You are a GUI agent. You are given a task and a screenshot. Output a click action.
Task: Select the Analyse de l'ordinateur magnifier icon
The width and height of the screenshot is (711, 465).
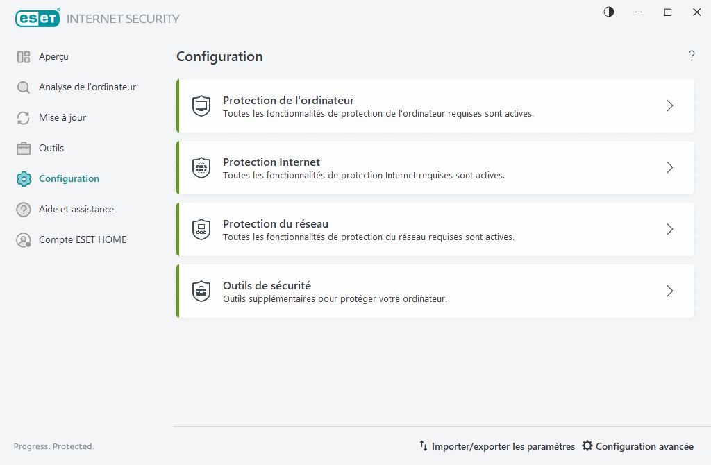coord(23,87)
